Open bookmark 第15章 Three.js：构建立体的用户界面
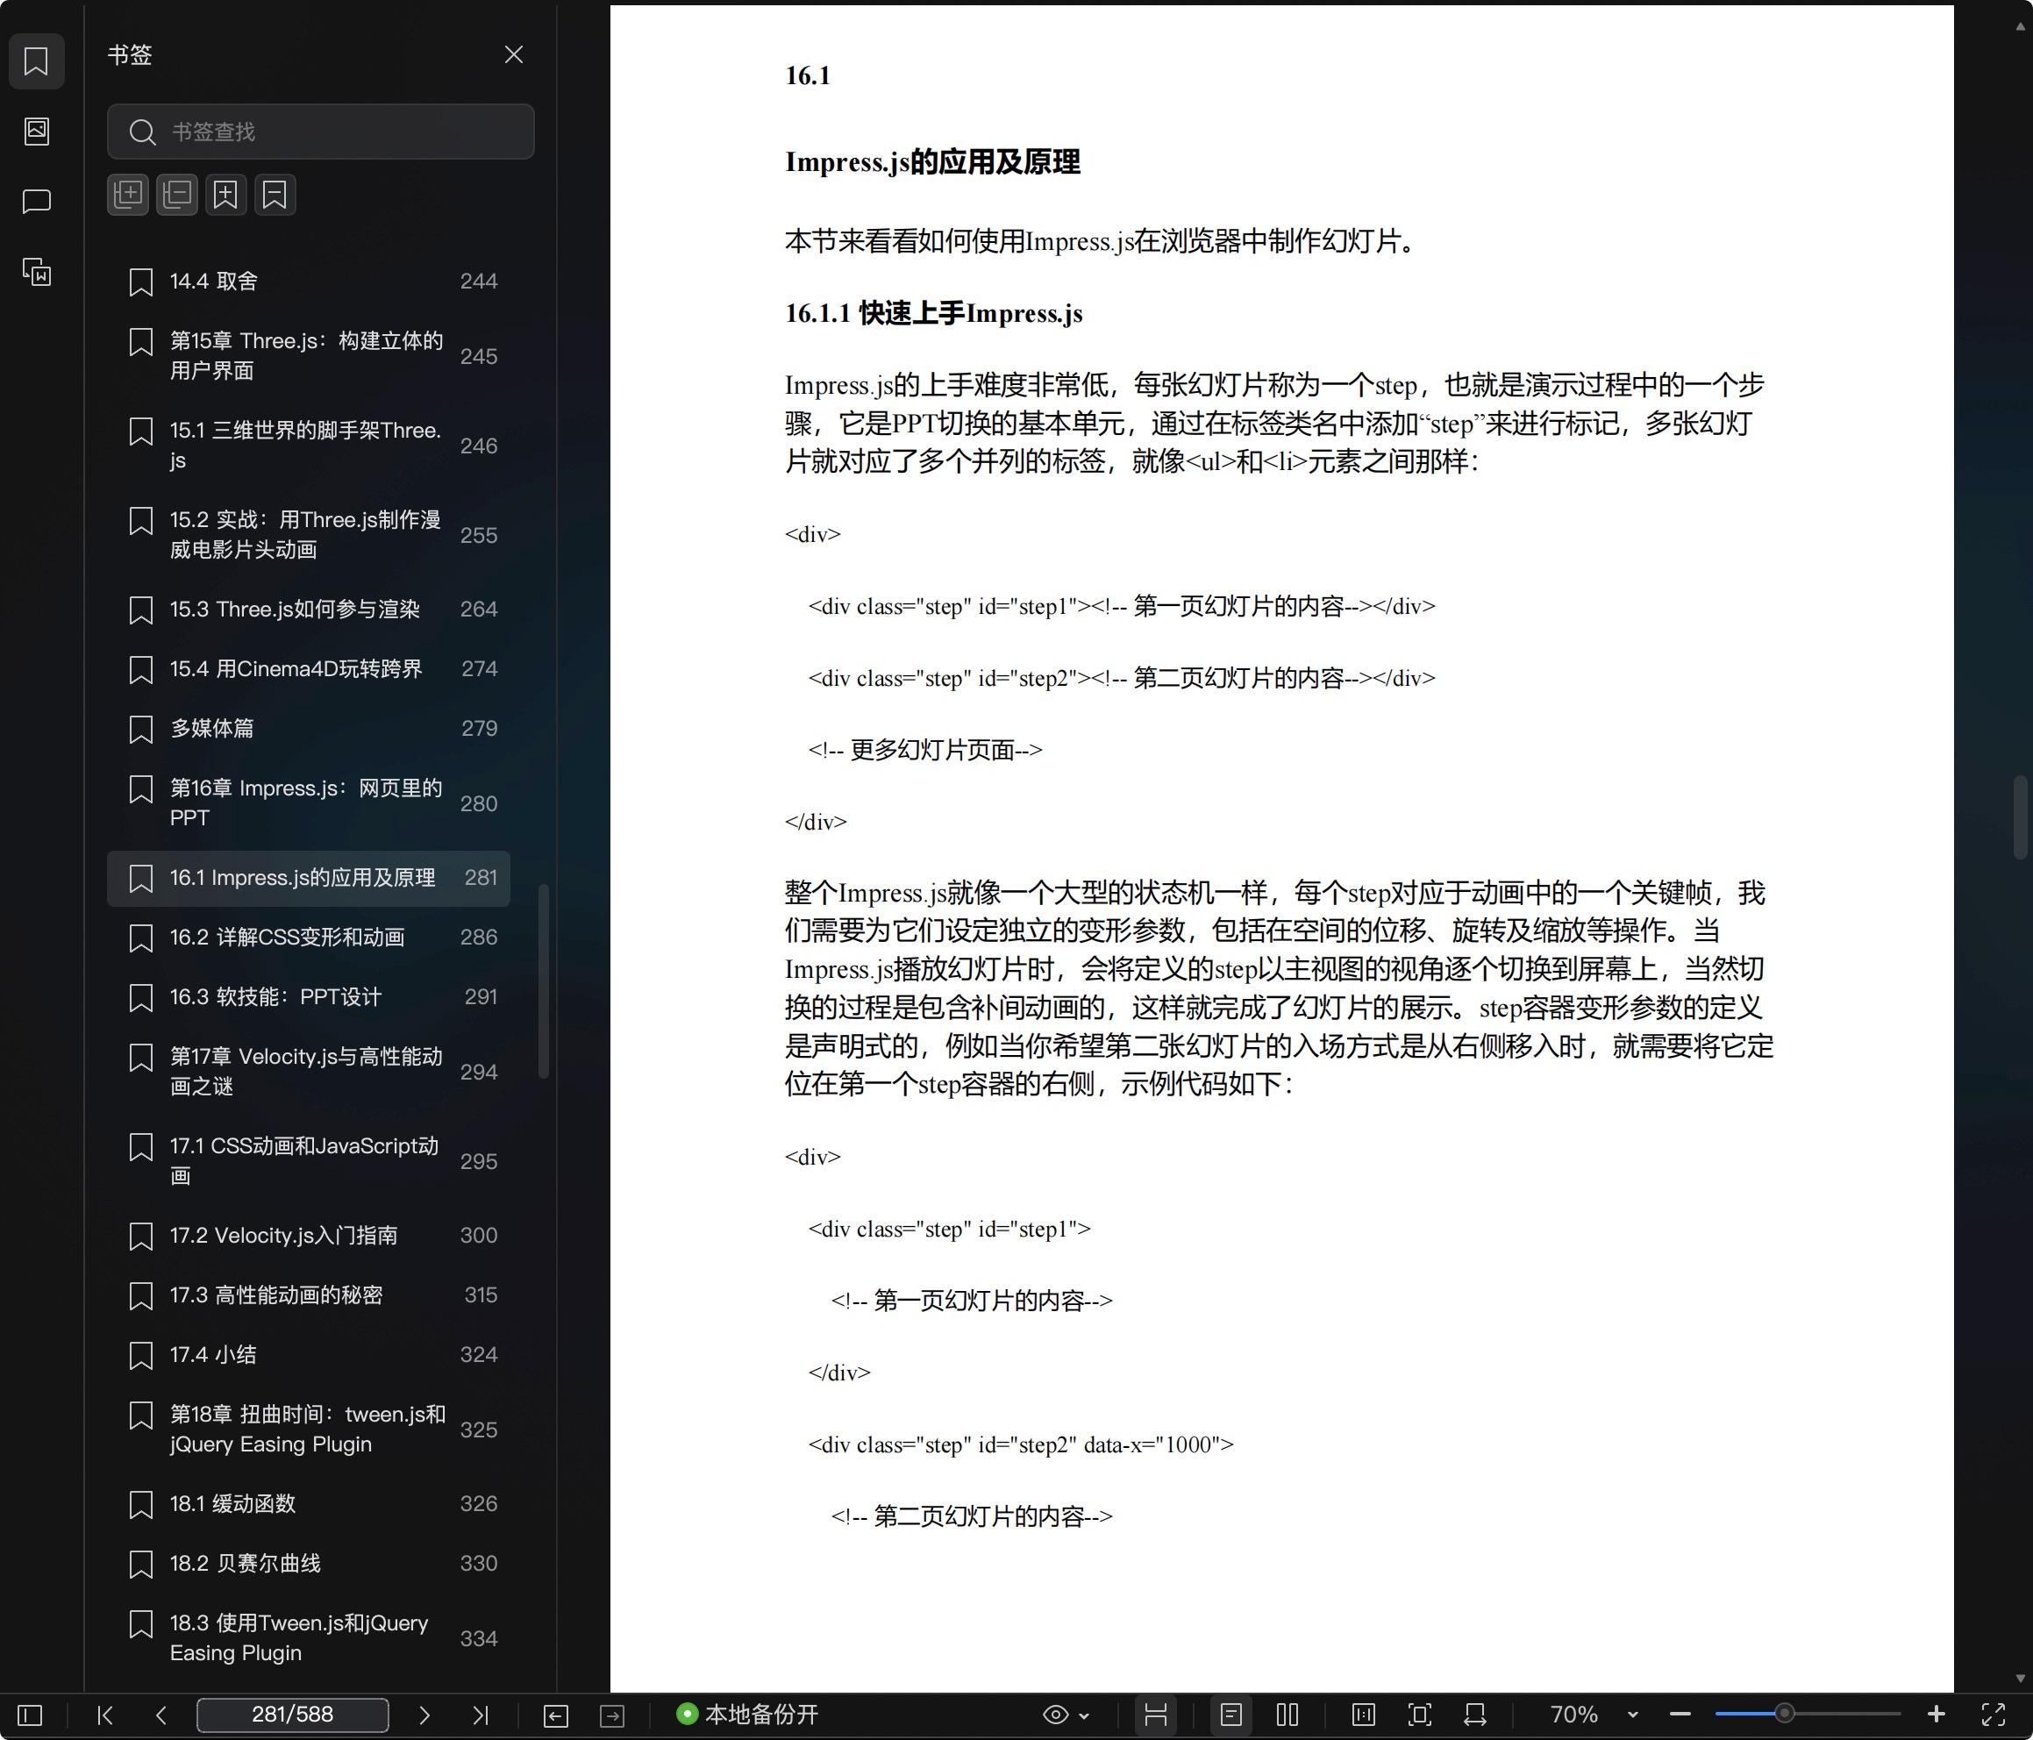2033x1740 pixels. tap(308, 356)
